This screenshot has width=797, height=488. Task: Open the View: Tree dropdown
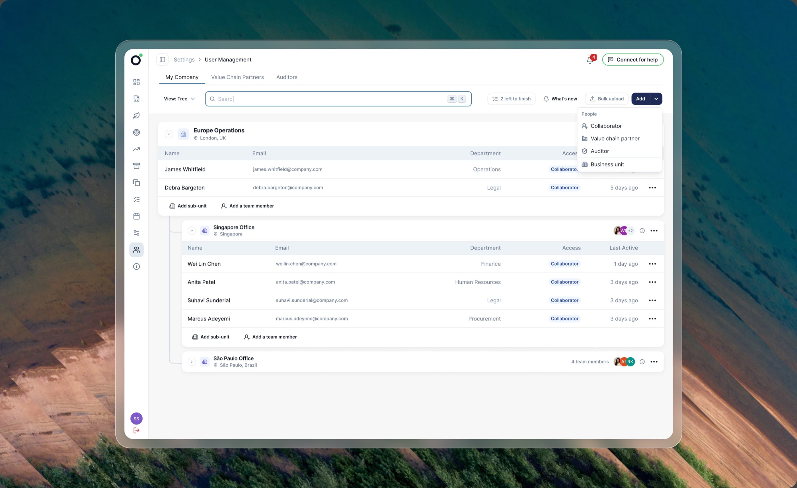(179, 99)
